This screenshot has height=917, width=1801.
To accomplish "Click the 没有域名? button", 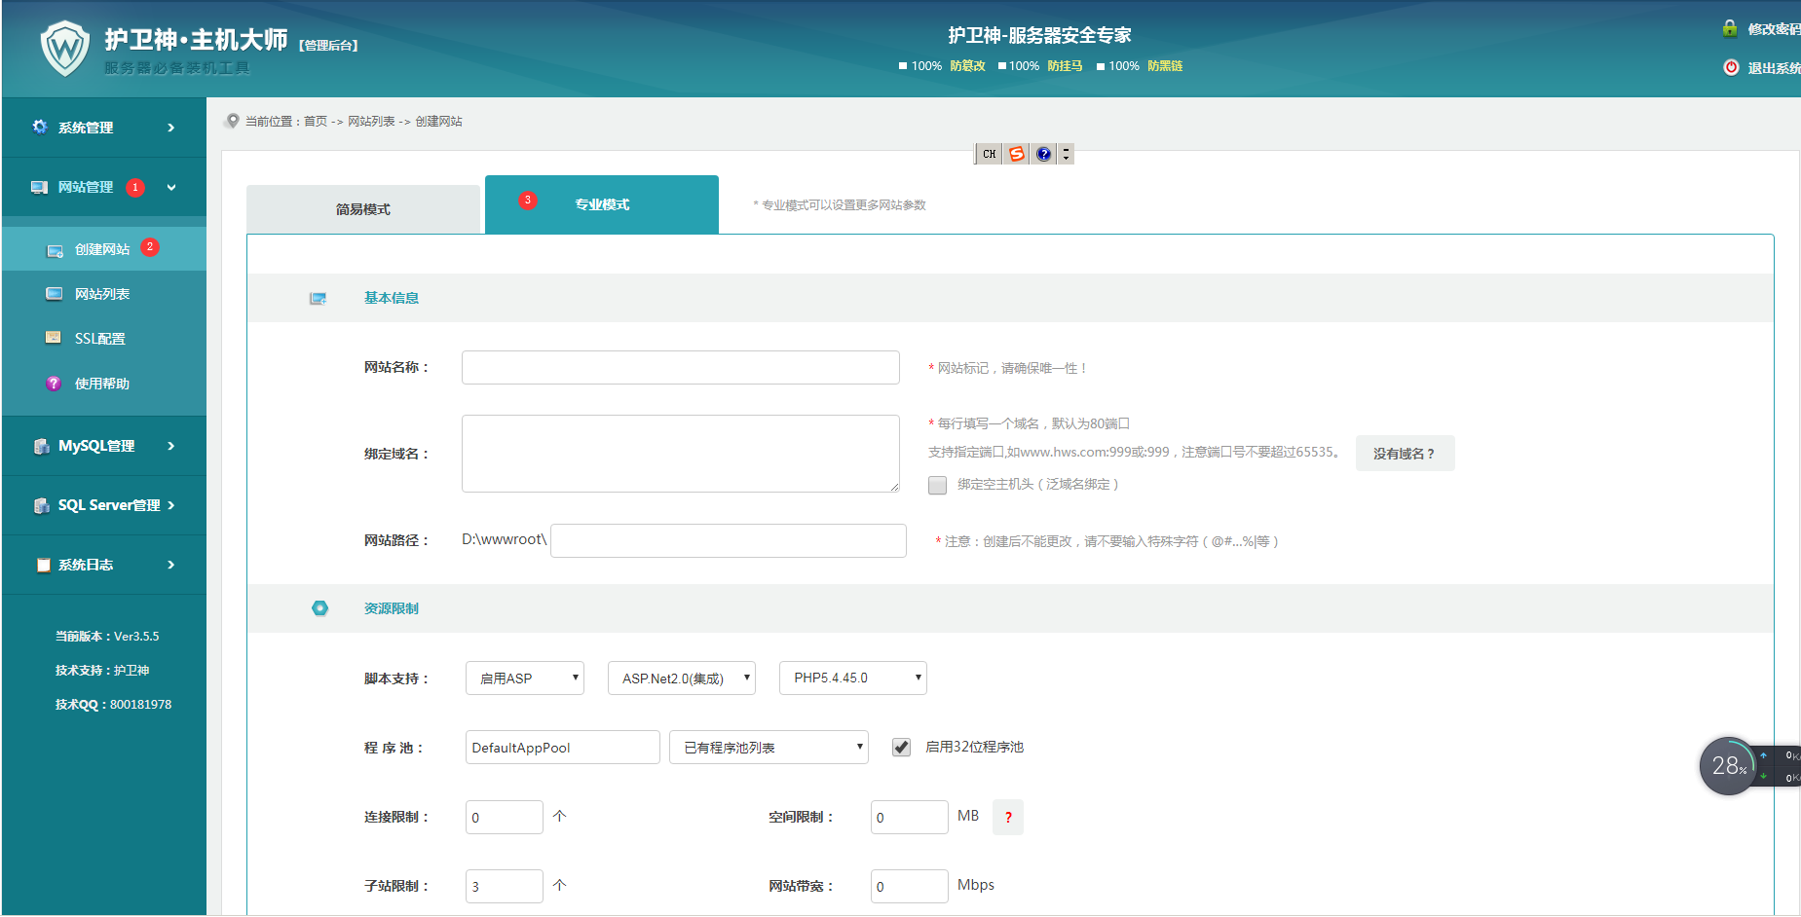I will [1404, 453].
